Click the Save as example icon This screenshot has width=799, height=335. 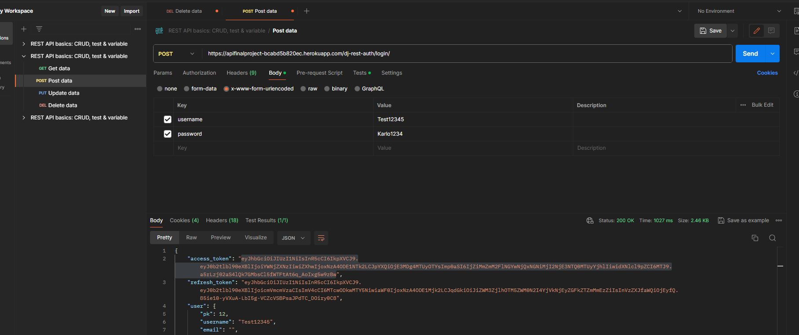point(721,220)
